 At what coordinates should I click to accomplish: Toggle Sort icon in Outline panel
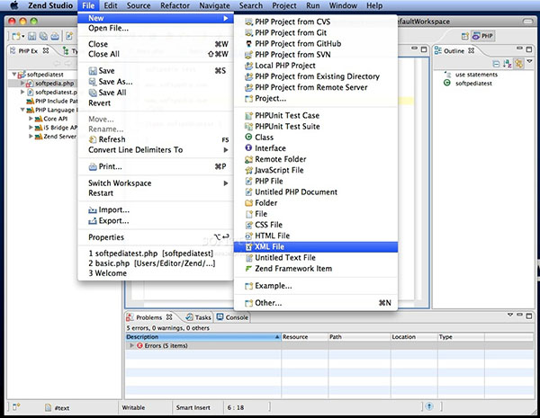507,64
